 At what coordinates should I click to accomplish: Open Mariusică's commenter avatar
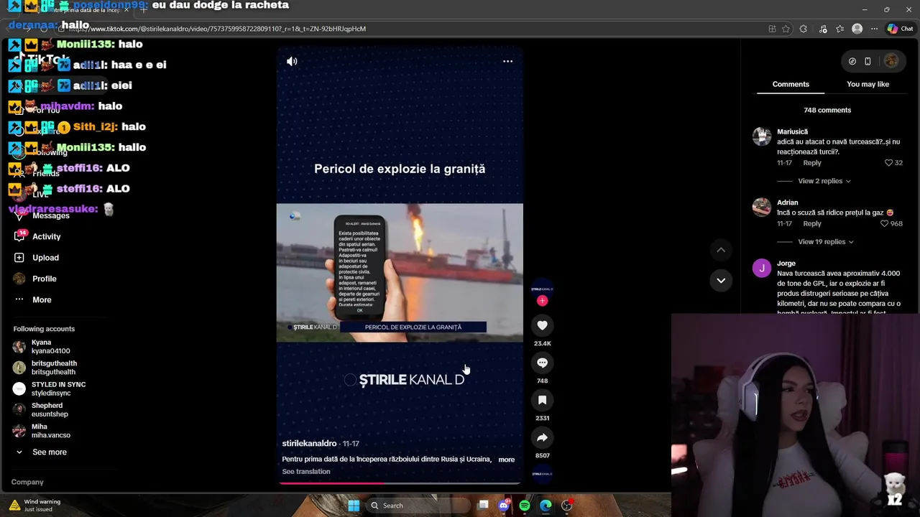(x=762, y=136)
